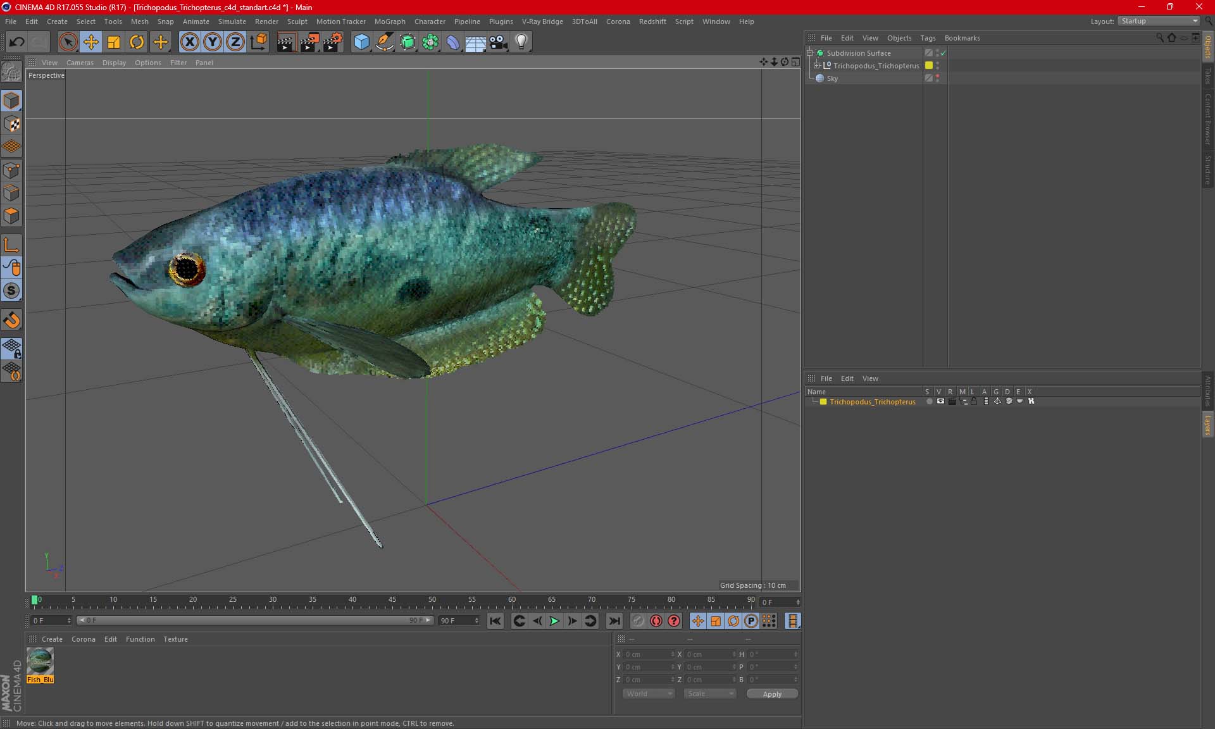Screen dimensions: 1215x729
Task: Add a Floor environment object
Action: (x=476, y=42)
